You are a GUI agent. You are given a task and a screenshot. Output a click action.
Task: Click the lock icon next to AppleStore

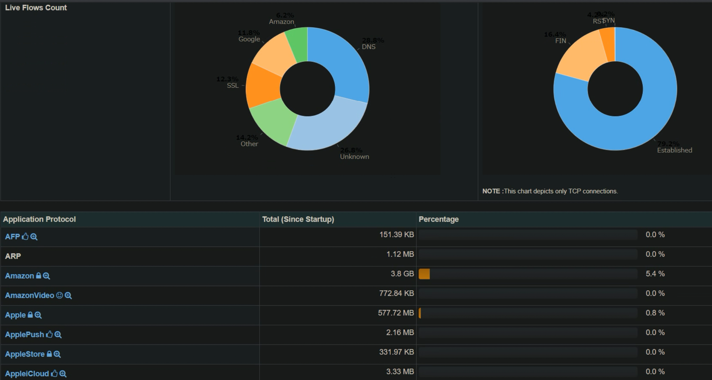click(49, 354)
